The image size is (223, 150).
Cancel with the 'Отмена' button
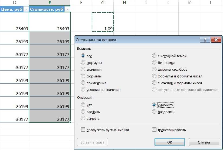pyautogui.click(x=204, y=142)
